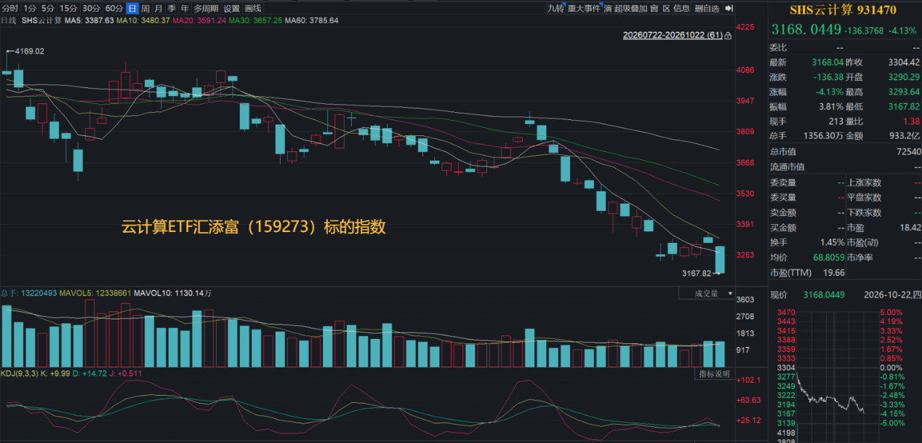Click the date range 20260722-20261022 link
922x443 pixels.
click(x=673, y=36)
